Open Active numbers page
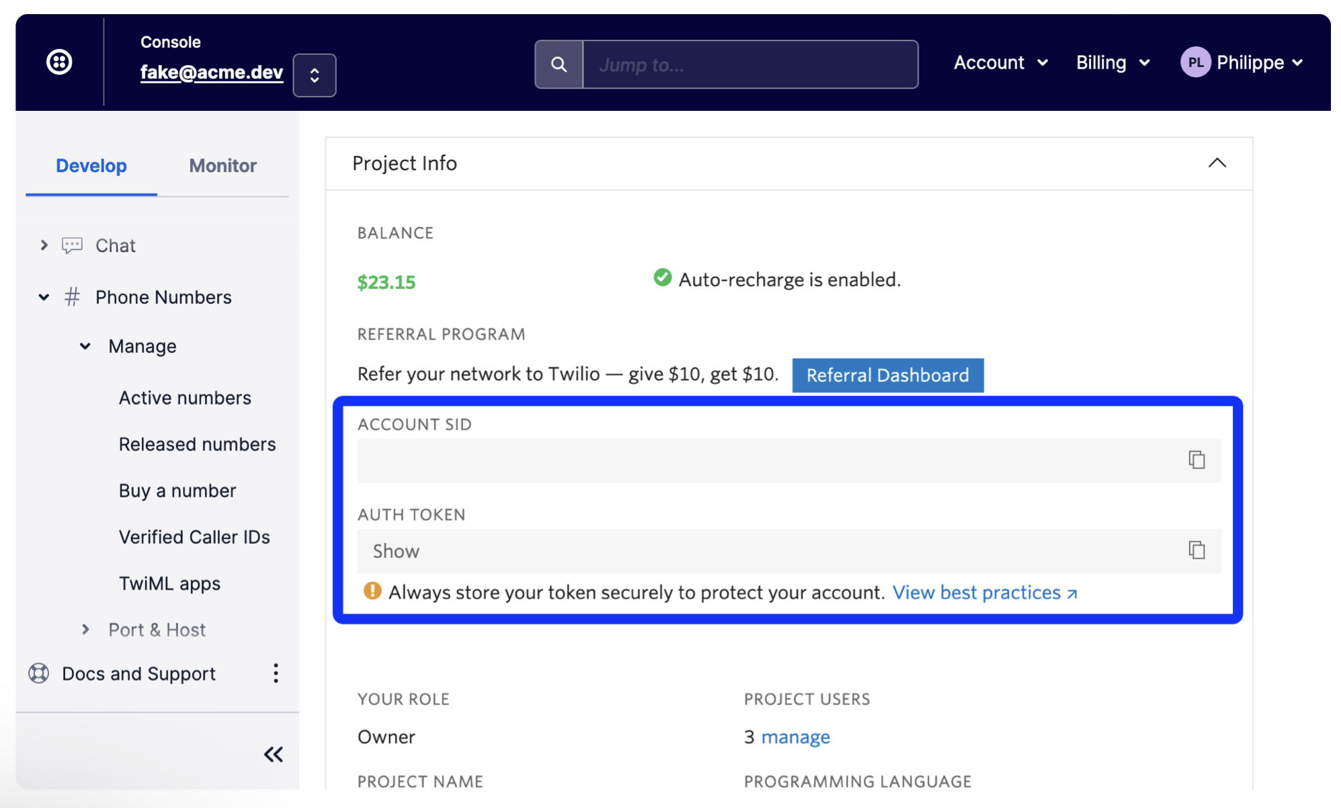Image resolution: width=1341 pixels, height=808 pixels. [185, 398]
